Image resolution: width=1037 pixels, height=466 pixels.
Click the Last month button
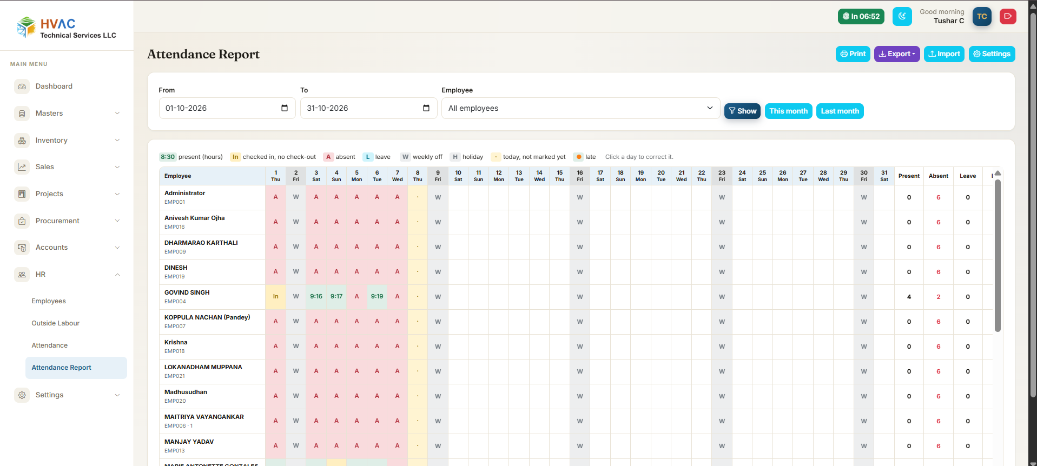(x=840, y=111)
